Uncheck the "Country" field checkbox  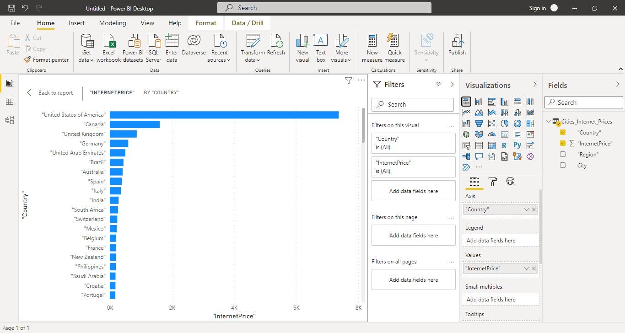coord(563,132)
